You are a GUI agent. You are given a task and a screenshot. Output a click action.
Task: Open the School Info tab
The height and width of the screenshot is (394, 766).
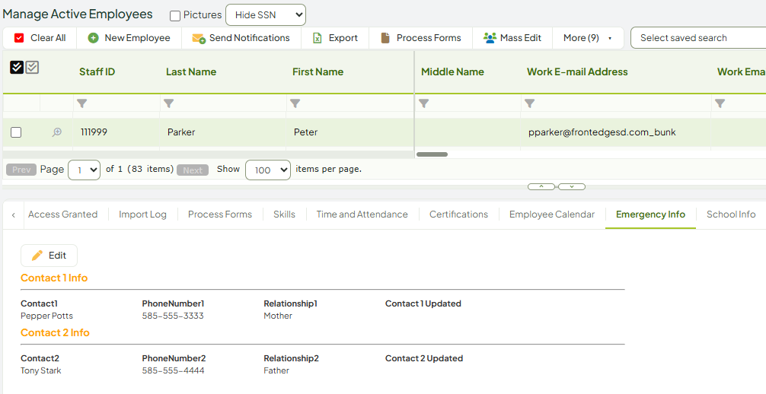731,214
